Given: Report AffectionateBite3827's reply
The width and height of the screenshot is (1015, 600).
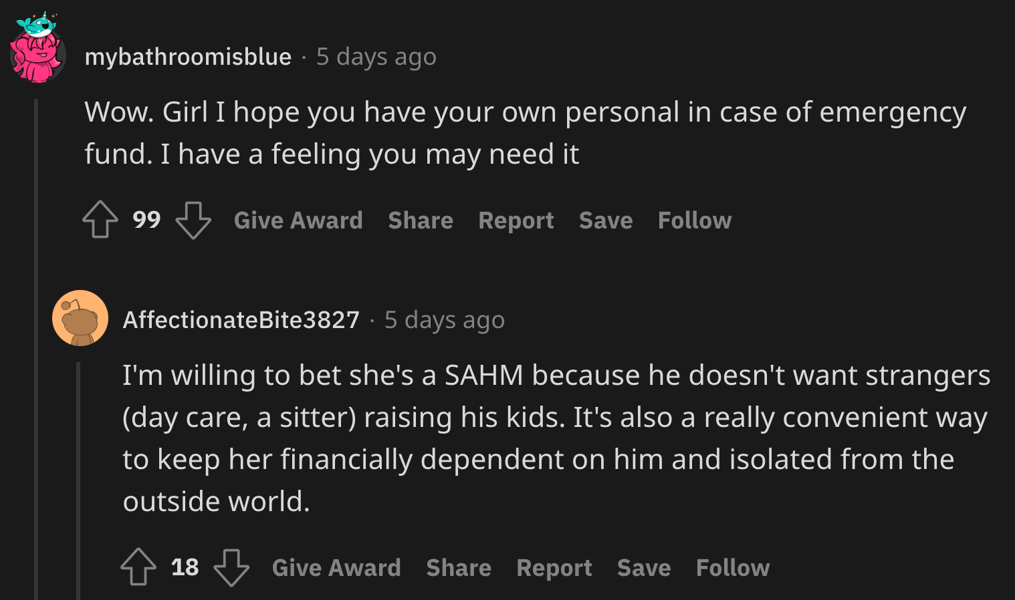Looking at the screenshot, I should [x=554, y=568].
